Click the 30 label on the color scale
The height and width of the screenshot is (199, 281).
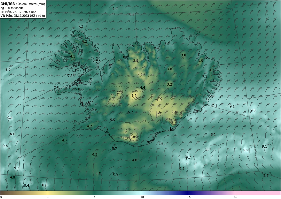point(236,197)
